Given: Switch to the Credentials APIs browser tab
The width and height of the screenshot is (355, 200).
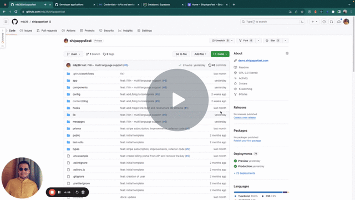Looking at the screenshot, I should 119,4.
